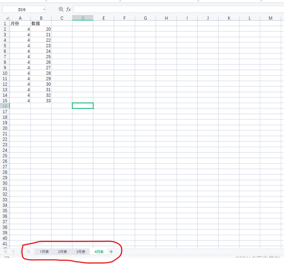
Task: Select column E header
Action: coord(104,18)
